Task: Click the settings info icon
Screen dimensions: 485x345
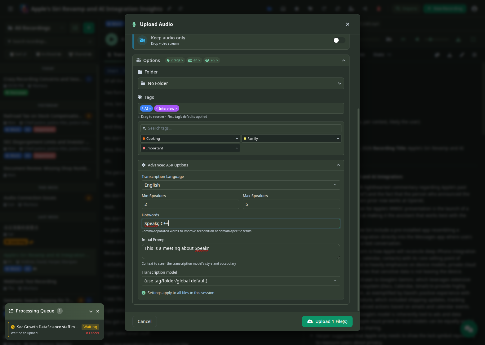Action: click(144, 293)
